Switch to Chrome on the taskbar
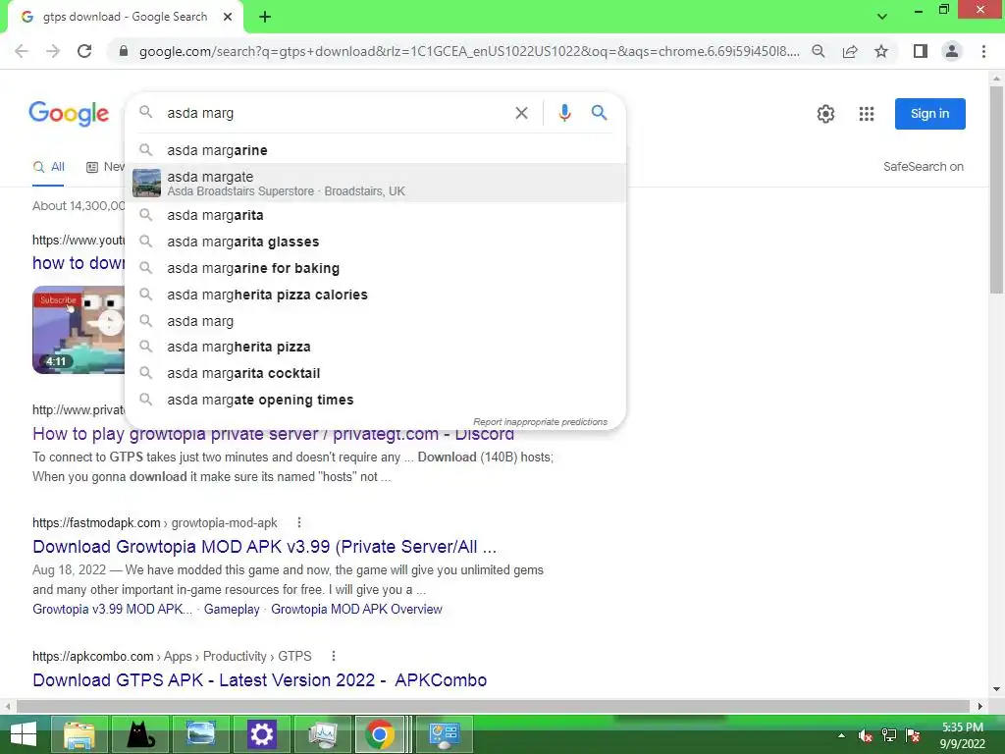Image resolution: width=1005 pixels, height=754 pixels. [x=380, y=734]
